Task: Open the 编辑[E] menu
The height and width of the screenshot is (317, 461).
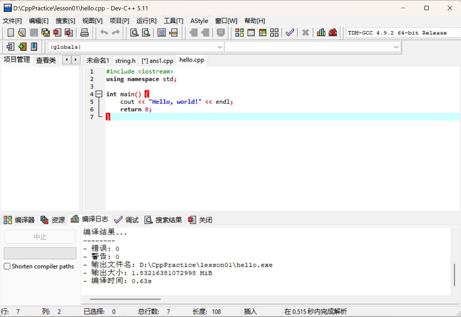Action: tap(39, 21)
